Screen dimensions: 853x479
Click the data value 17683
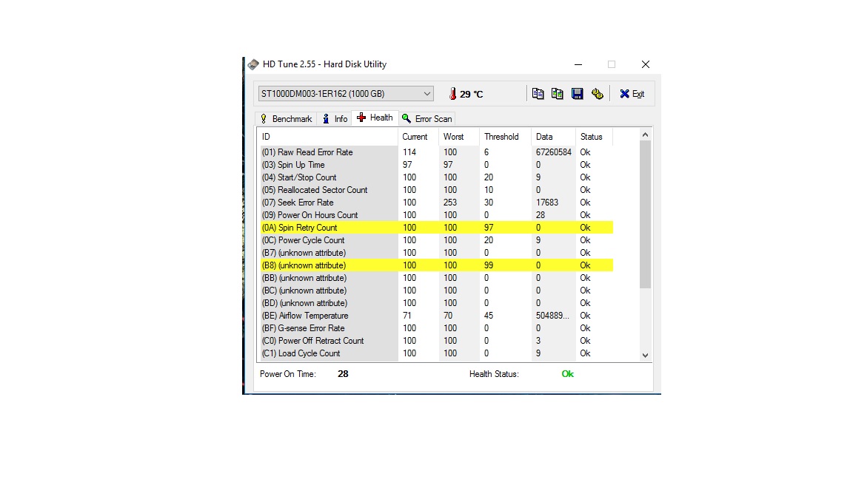(546, 202)
